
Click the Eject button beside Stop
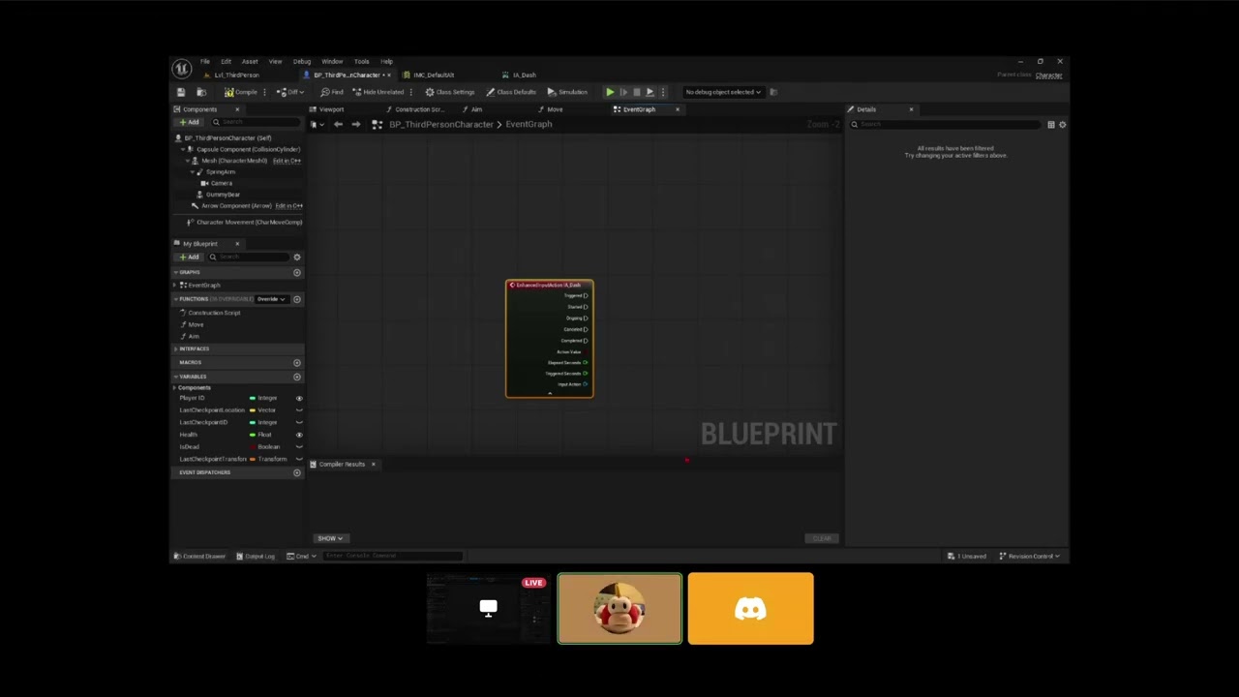(650, 92)
